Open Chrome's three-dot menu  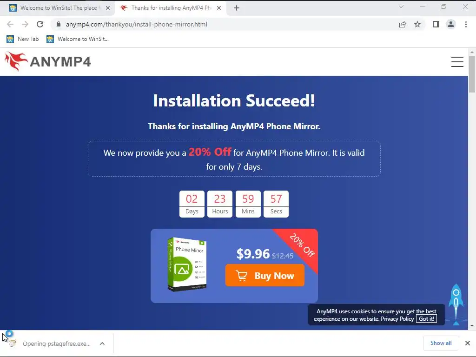pyautogui.click(x=466, y=24)
